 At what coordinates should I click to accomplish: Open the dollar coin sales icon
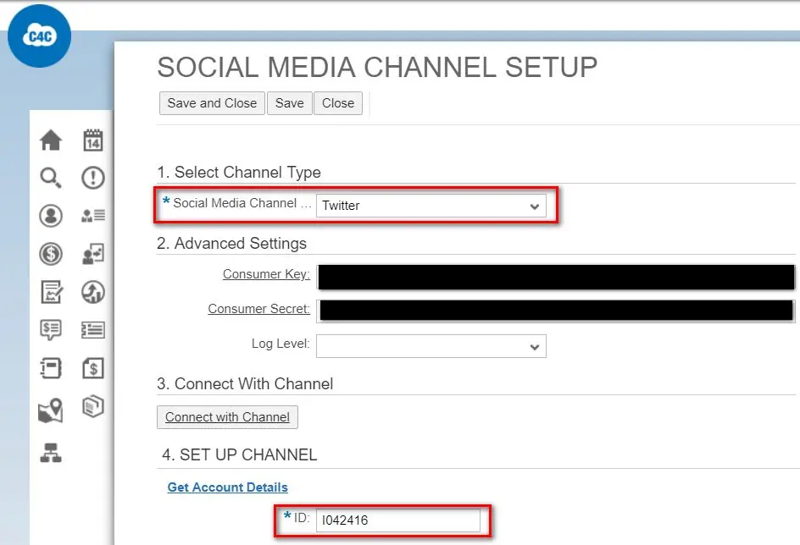pos(51,254)
